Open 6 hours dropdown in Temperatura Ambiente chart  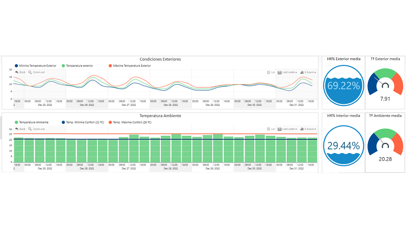point(308,129)
